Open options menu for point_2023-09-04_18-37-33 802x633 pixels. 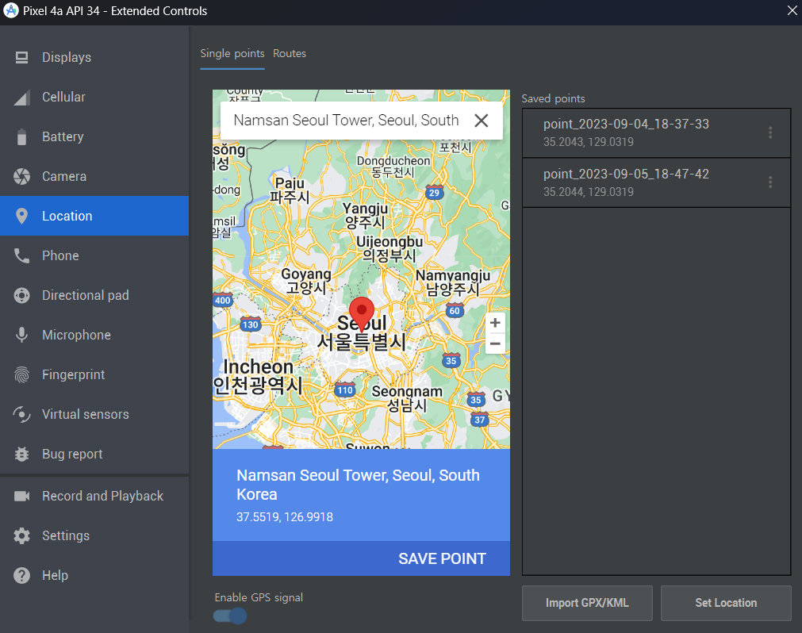770,133
